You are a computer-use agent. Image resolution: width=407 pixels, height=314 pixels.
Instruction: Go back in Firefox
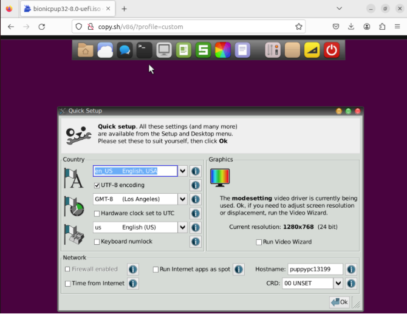[x=11, y=27]
